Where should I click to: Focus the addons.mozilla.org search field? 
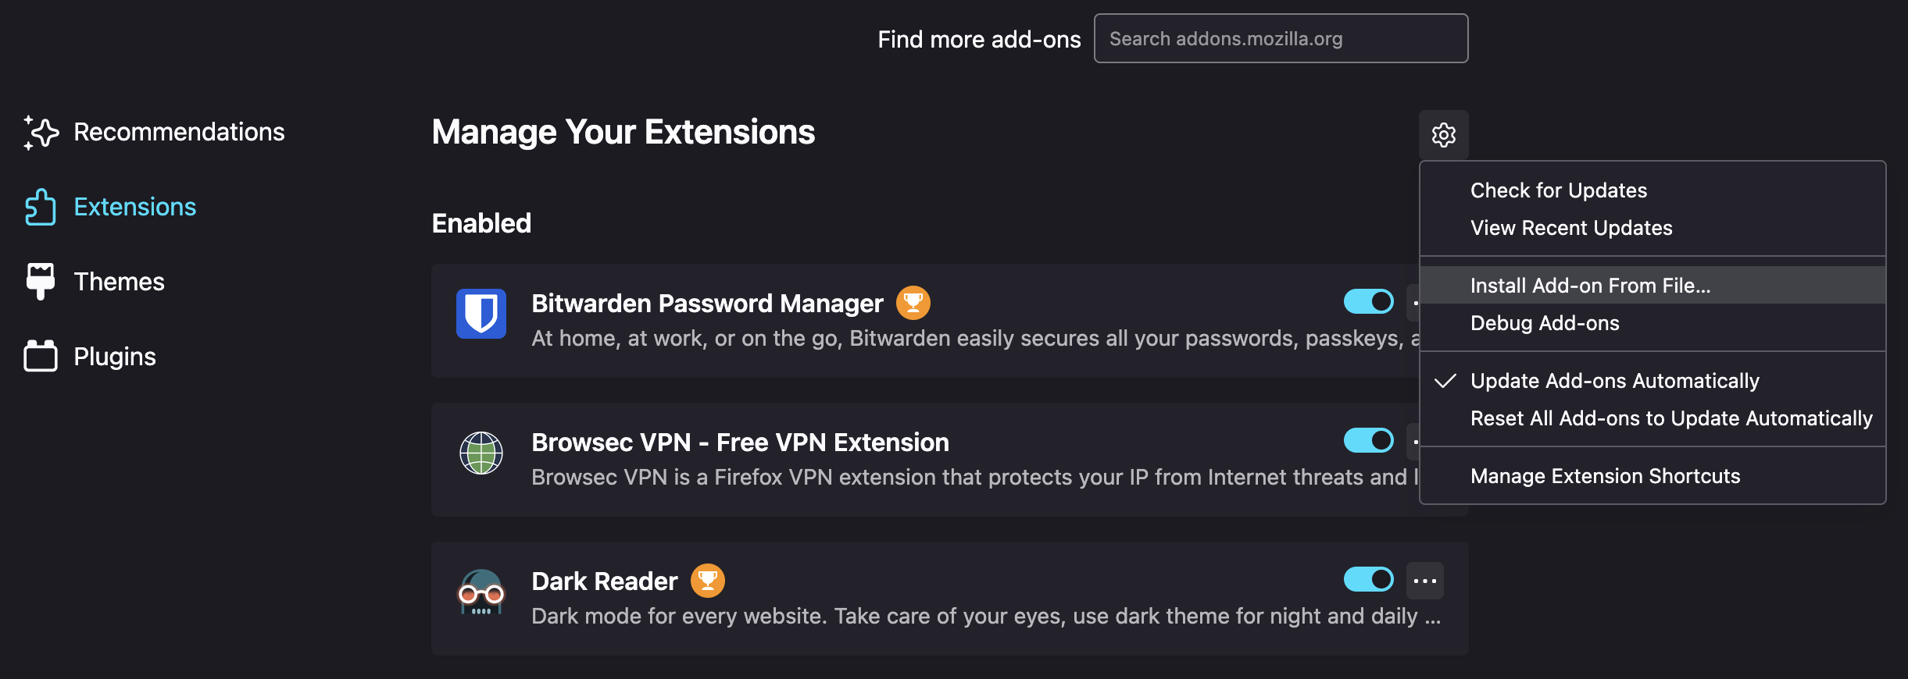[1280, 39]
